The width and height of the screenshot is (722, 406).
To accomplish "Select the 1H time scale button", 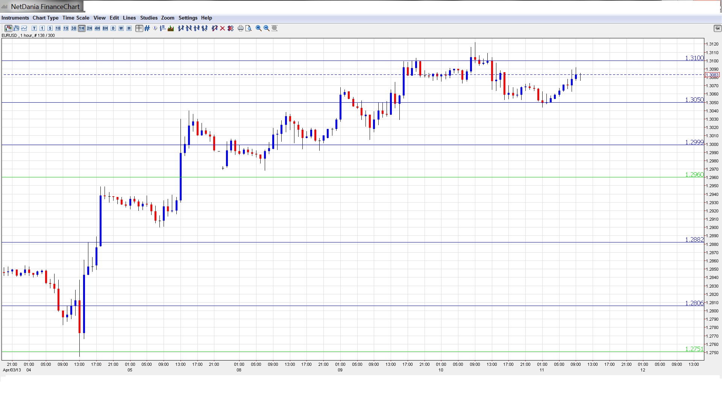I will coord(82,28).
